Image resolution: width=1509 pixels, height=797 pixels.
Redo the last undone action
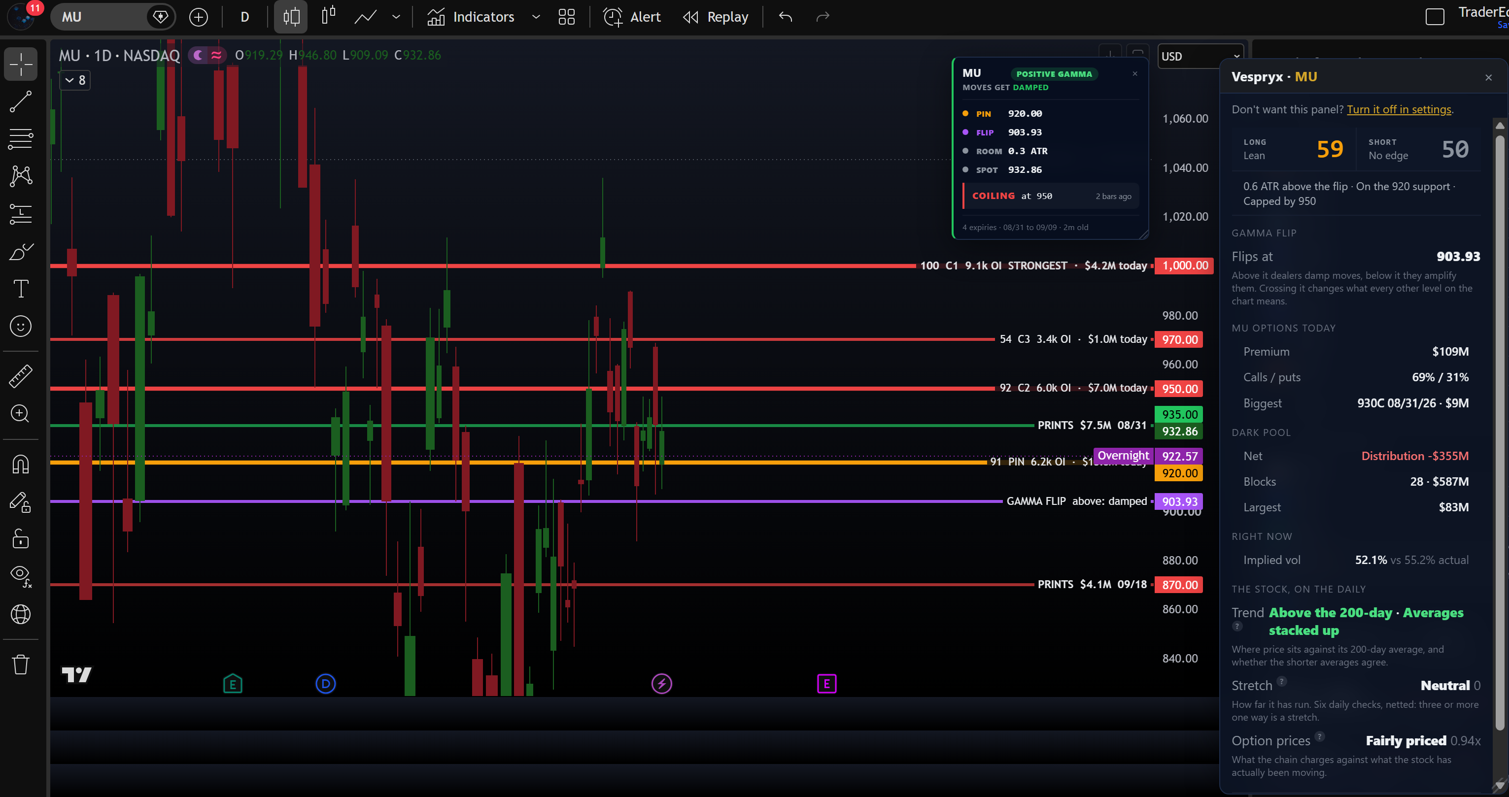823,17
